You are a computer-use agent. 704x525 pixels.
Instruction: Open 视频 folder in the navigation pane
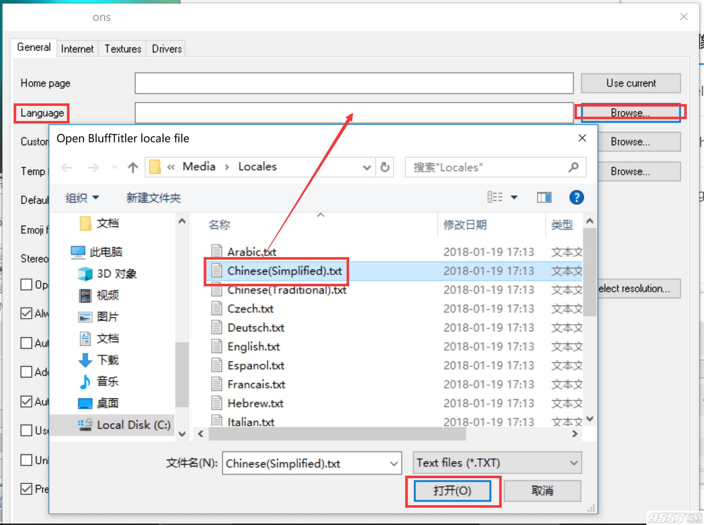(x=99, y=295)
